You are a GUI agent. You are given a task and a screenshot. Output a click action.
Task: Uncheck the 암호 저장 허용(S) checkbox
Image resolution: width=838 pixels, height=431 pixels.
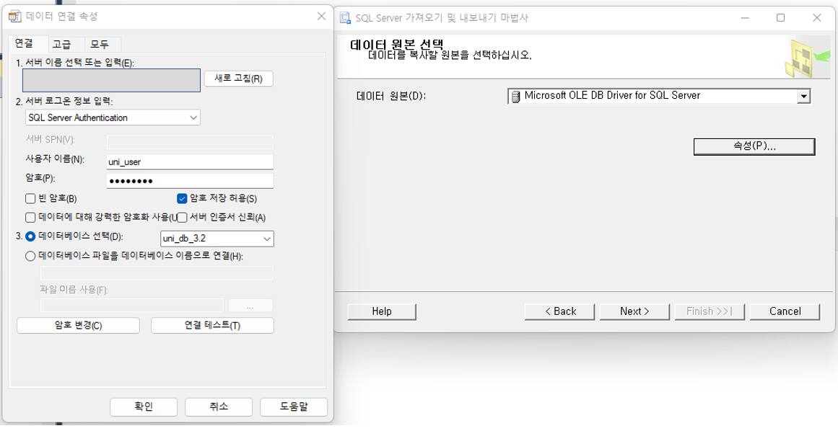pos(182,198)
